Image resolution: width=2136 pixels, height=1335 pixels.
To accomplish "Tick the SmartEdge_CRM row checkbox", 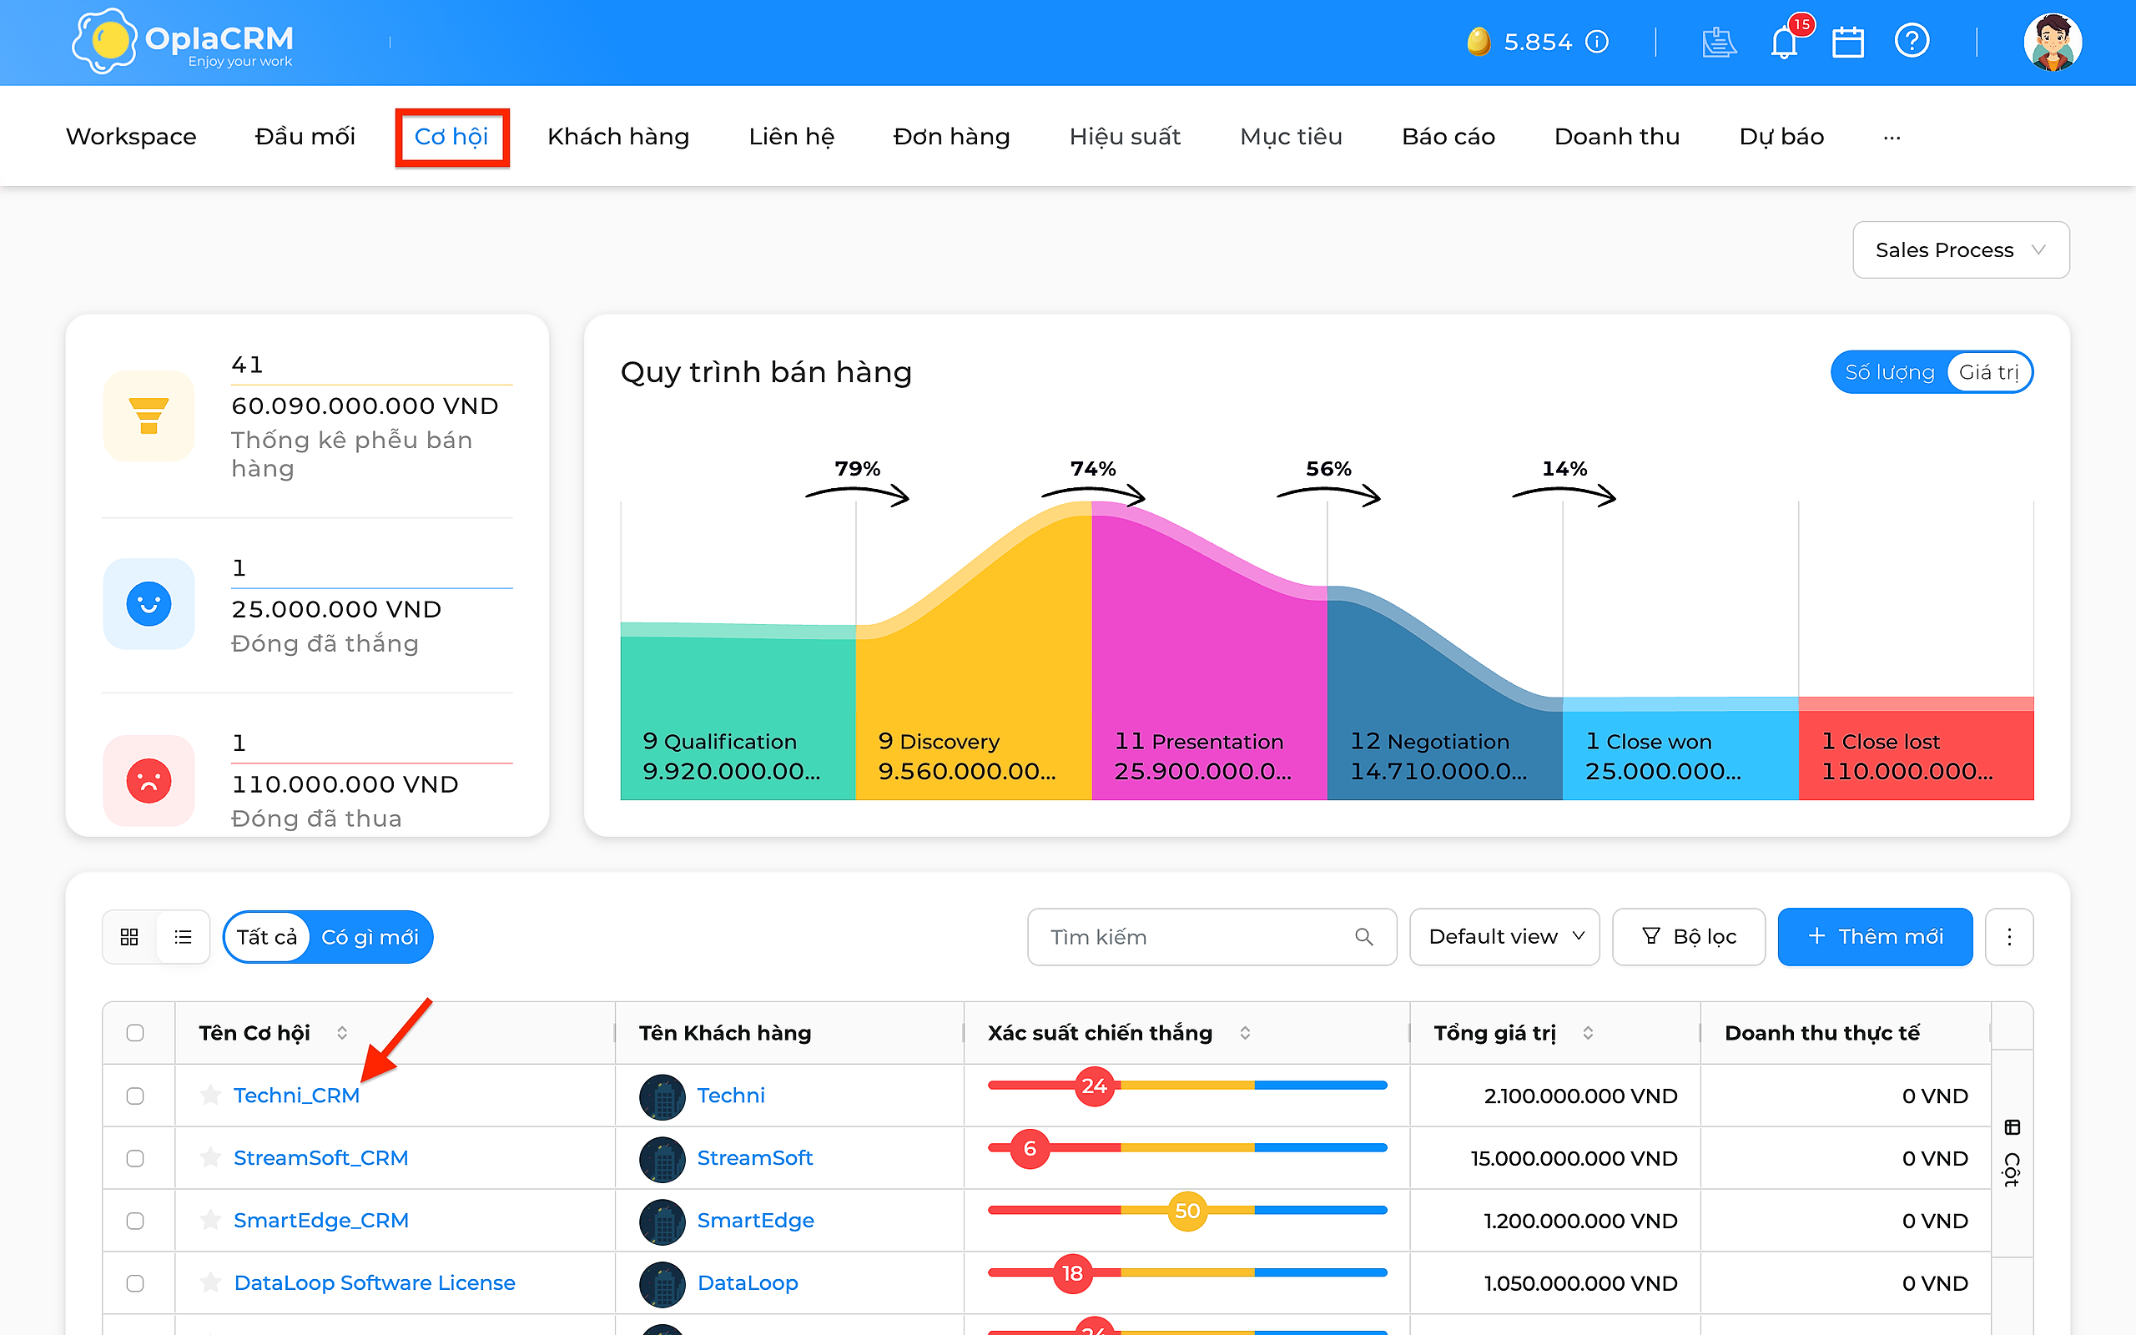I will pos(135,1221).
